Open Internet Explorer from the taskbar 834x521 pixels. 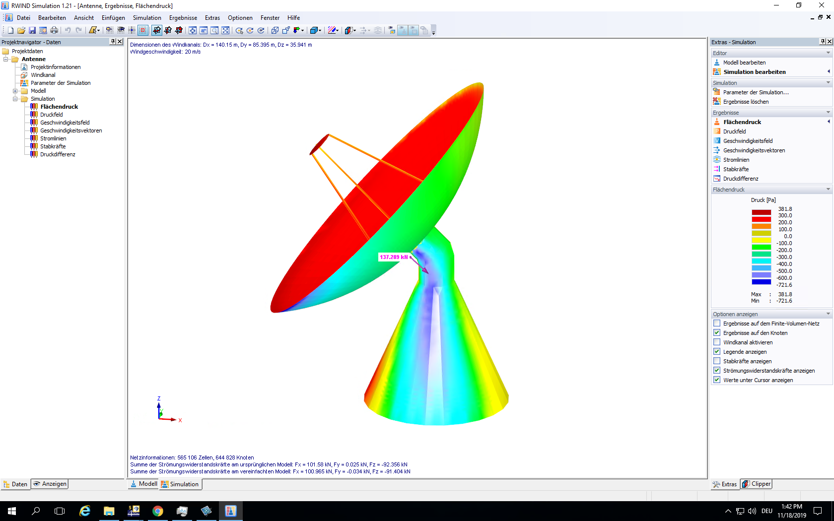85,511
